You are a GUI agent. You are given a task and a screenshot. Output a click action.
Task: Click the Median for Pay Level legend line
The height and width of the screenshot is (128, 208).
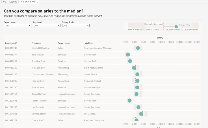coord(163,27)
